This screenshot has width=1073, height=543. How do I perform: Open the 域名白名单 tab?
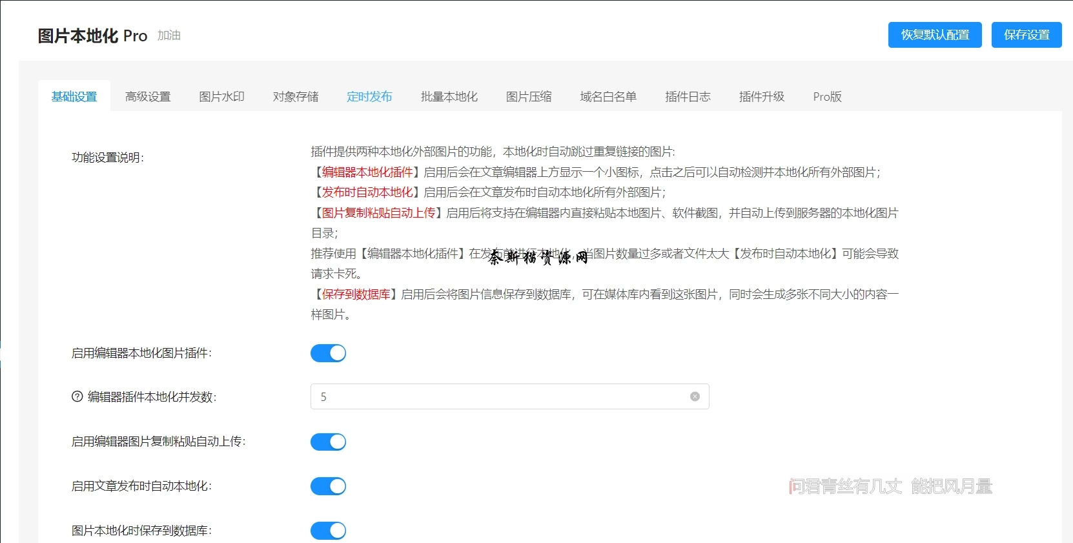point(608,97)
